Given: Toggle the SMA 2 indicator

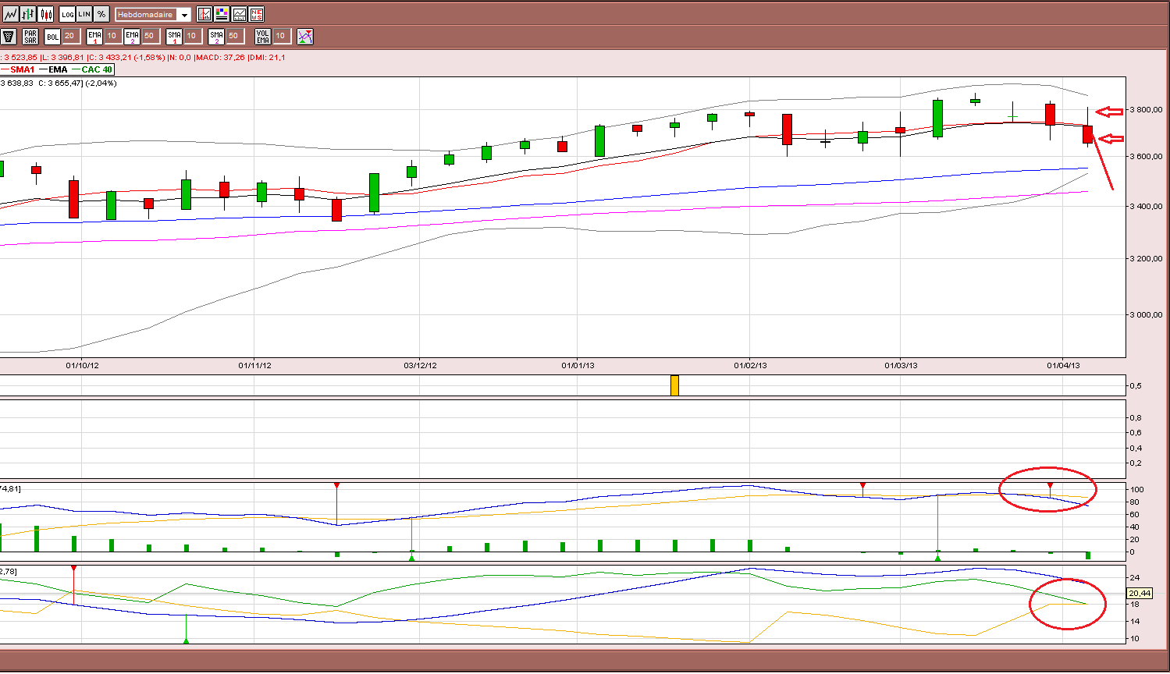Looking at the screenshot, I should coord(216,36).
